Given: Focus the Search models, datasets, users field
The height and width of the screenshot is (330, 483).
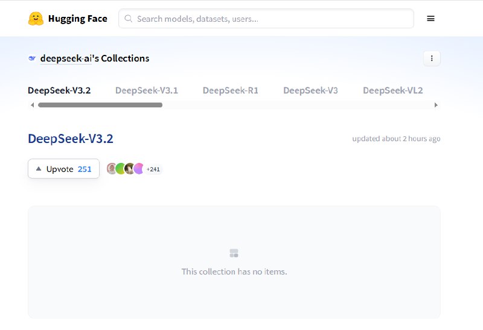Looking at the screenshot, I should [x=266, y=19].
